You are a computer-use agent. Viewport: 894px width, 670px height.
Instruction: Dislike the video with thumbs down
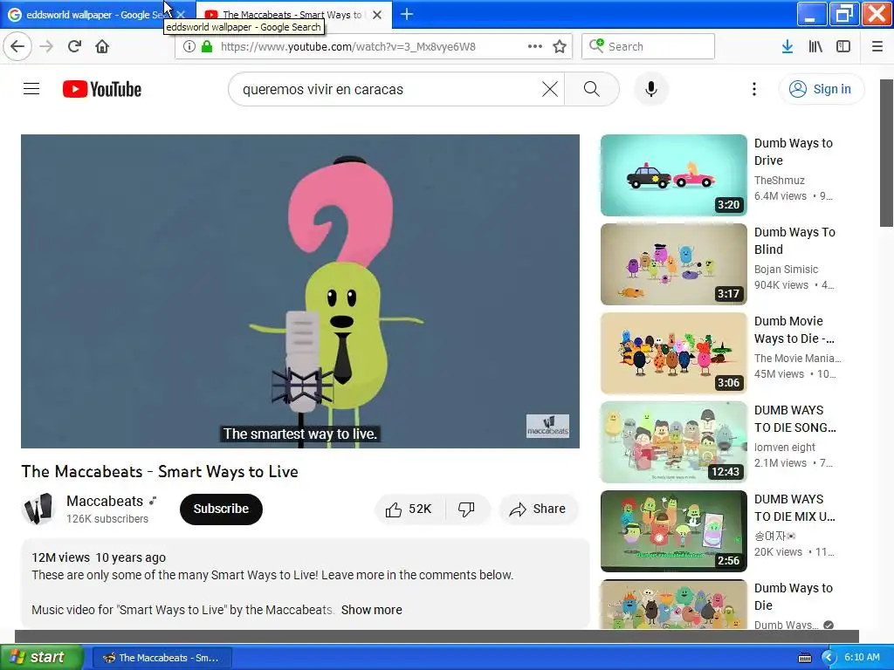(x=466, y=509)
